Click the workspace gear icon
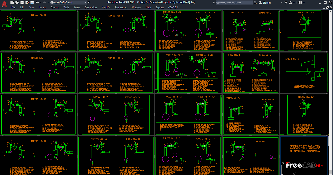The image size is (333, 175). tap(52, 2)
